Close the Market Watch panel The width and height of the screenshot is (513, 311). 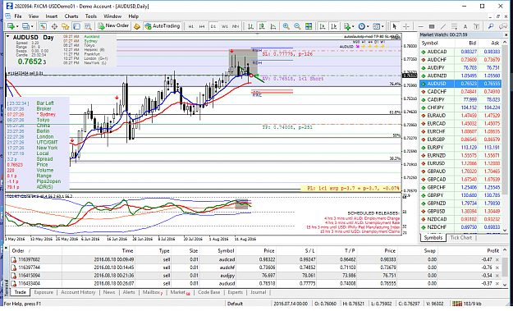coord(506,34)
